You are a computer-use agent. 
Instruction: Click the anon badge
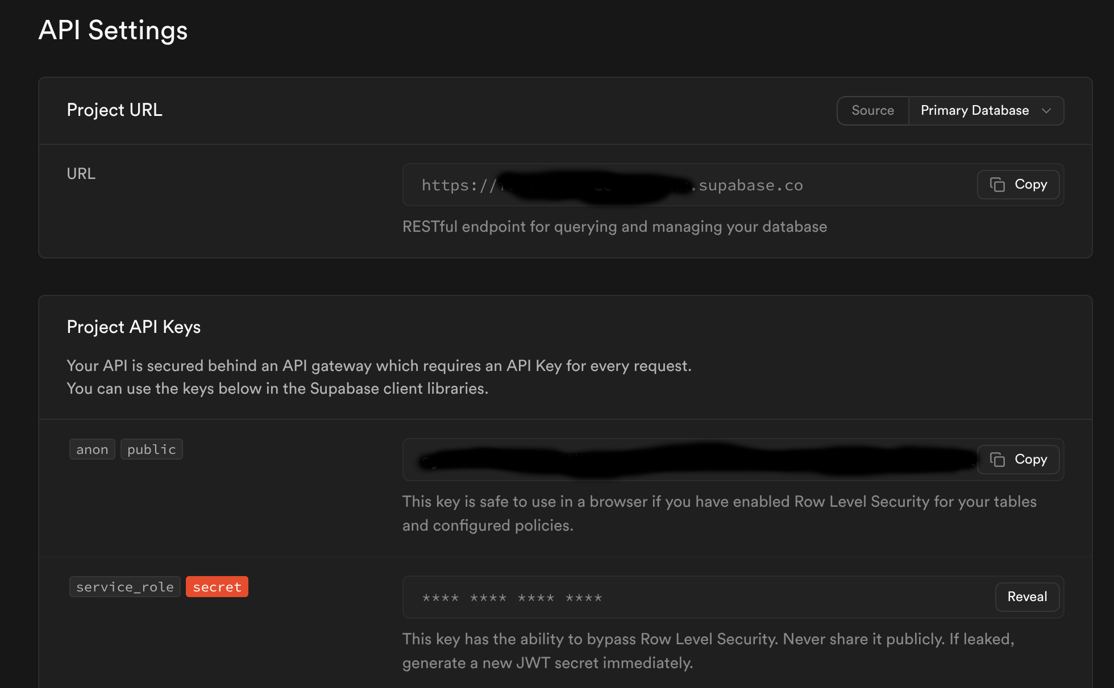pyautogui.click(x=92, y=449)
